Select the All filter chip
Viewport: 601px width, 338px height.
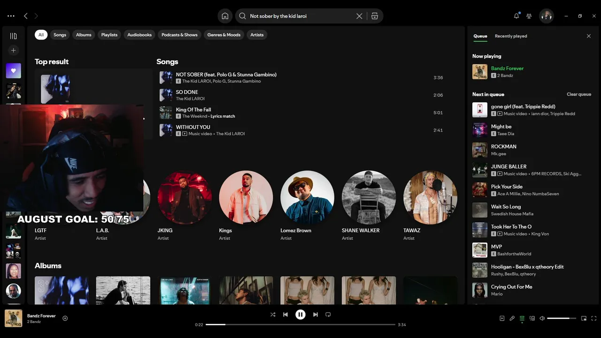point(41,35)
